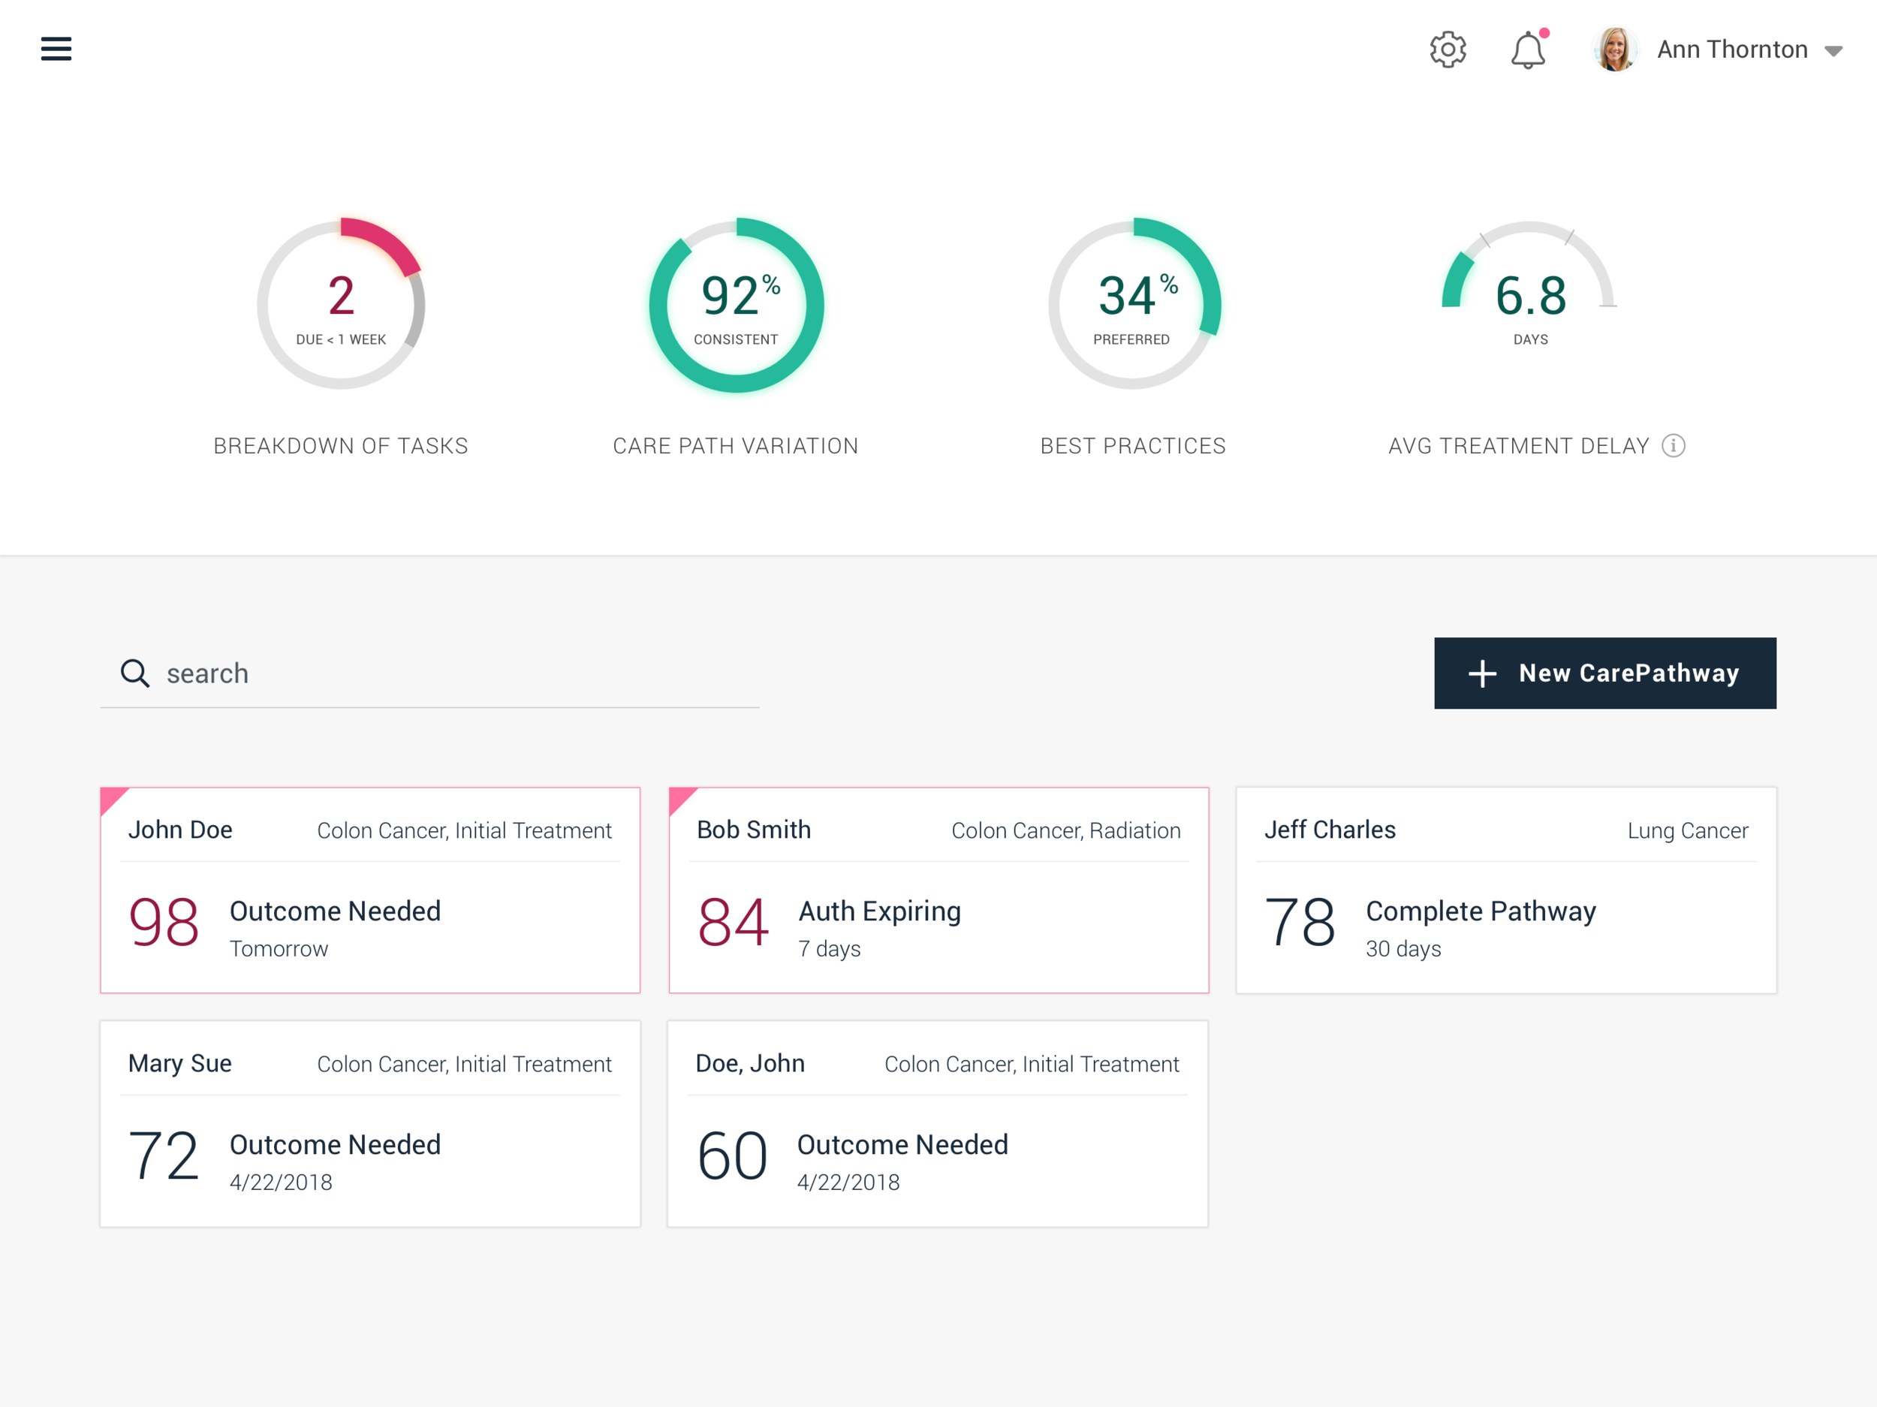Screen dimensions: 1877x1407
Task: Click the score 78 on Jeff Charles card
Action: pos(1300,923)
